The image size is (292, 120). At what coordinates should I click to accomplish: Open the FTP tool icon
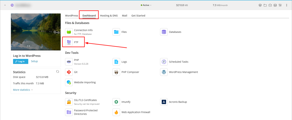69,42
